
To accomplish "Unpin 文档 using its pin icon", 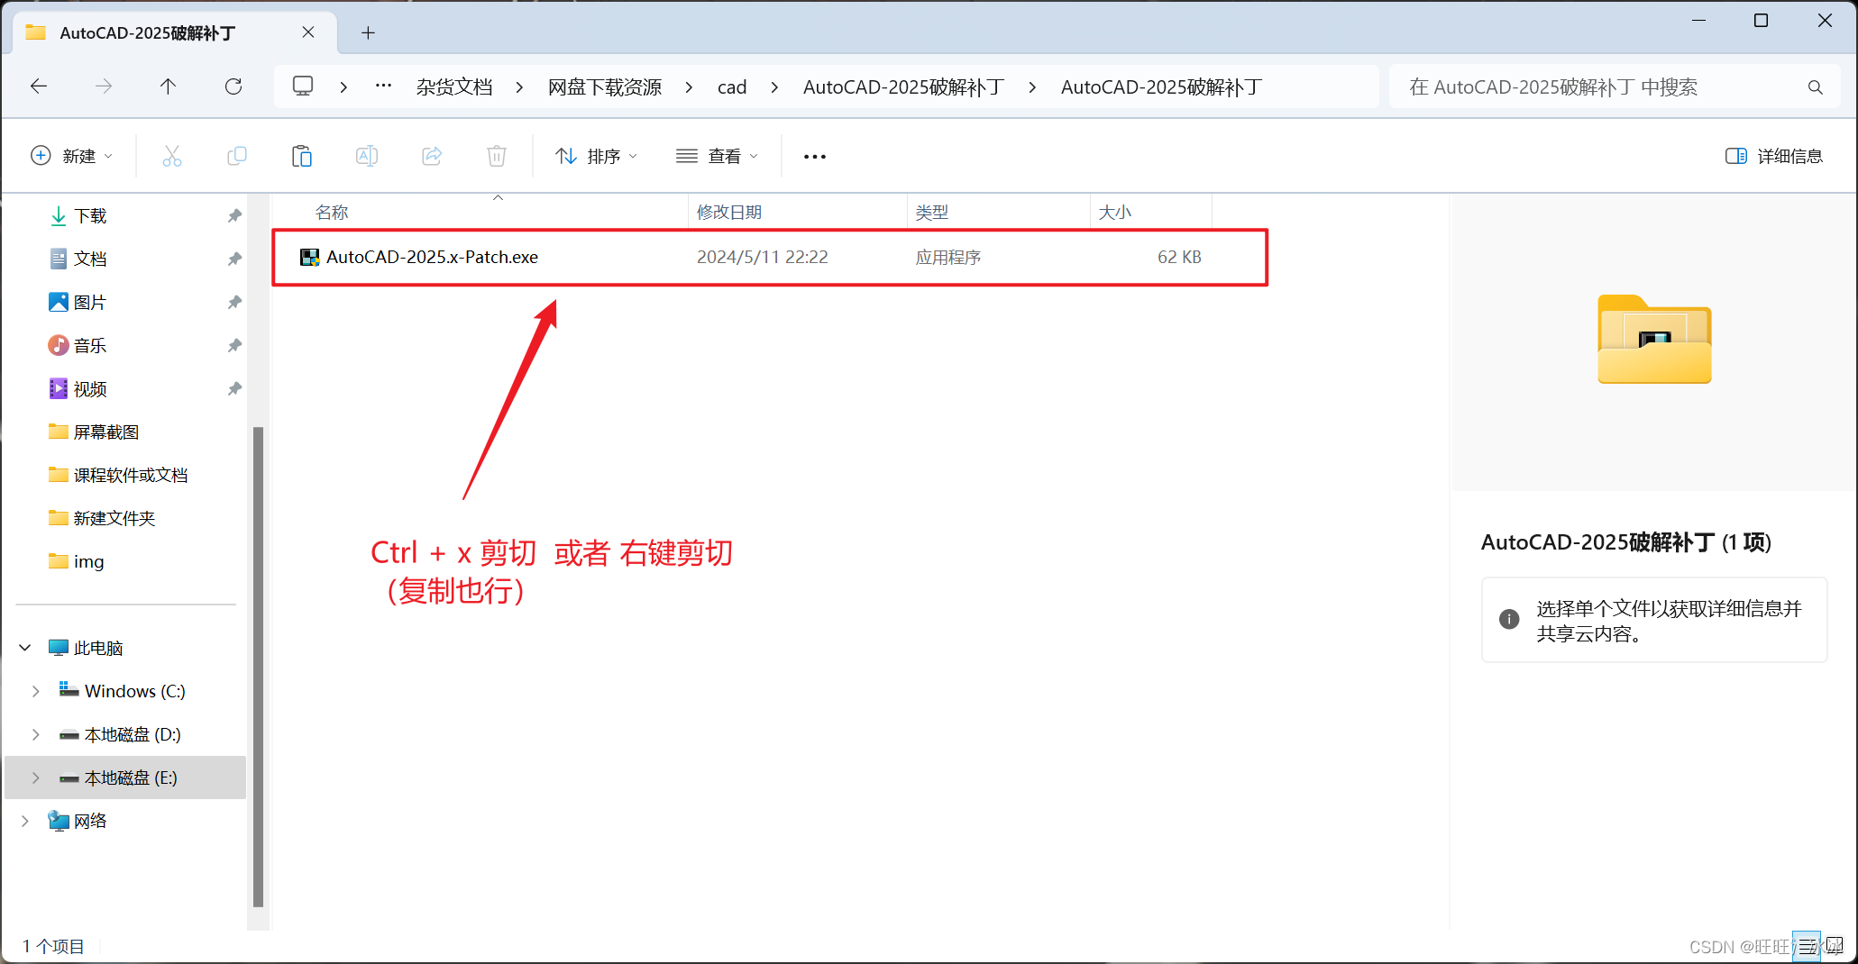I will point(234,259).
